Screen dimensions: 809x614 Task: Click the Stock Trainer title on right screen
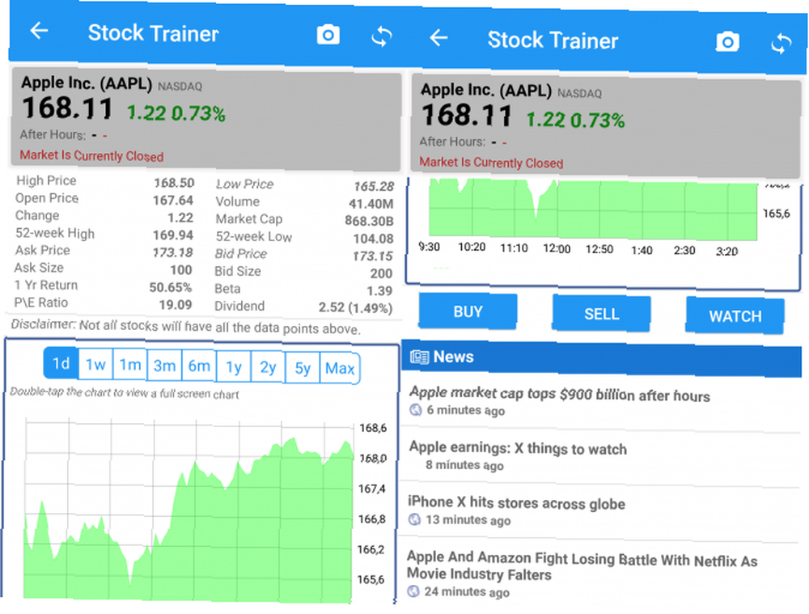[553, 40]
